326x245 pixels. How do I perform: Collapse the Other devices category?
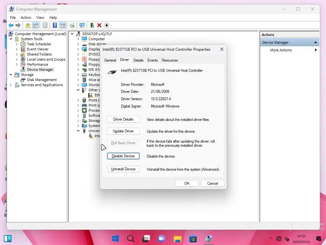[78, 90]
